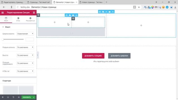Delete the outer section
Screen dimensions: 178x100
point(113,12)
